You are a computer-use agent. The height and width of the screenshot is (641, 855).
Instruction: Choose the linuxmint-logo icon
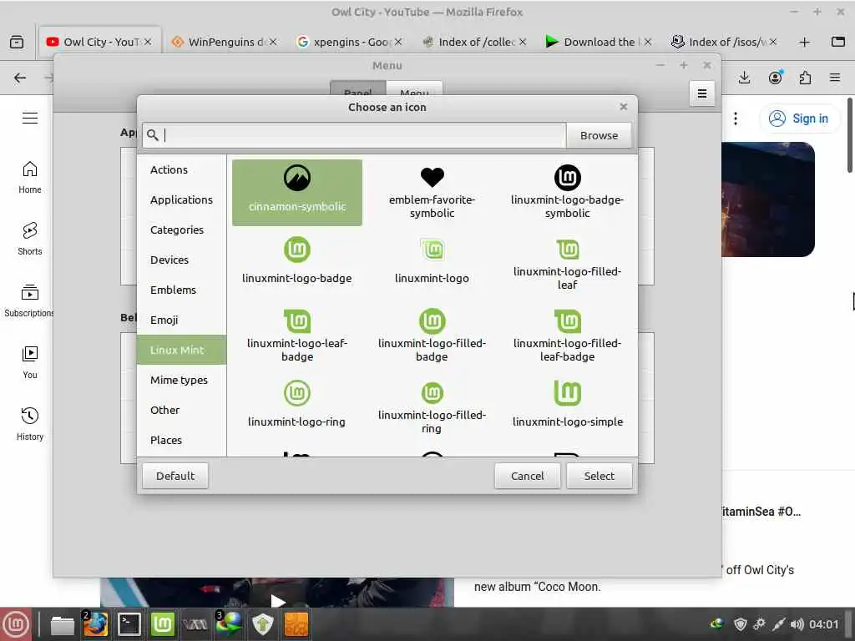point(432,260)
